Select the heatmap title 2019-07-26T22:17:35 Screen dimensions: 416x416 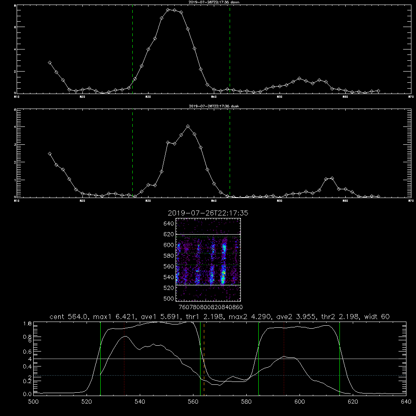coord(208,213)
